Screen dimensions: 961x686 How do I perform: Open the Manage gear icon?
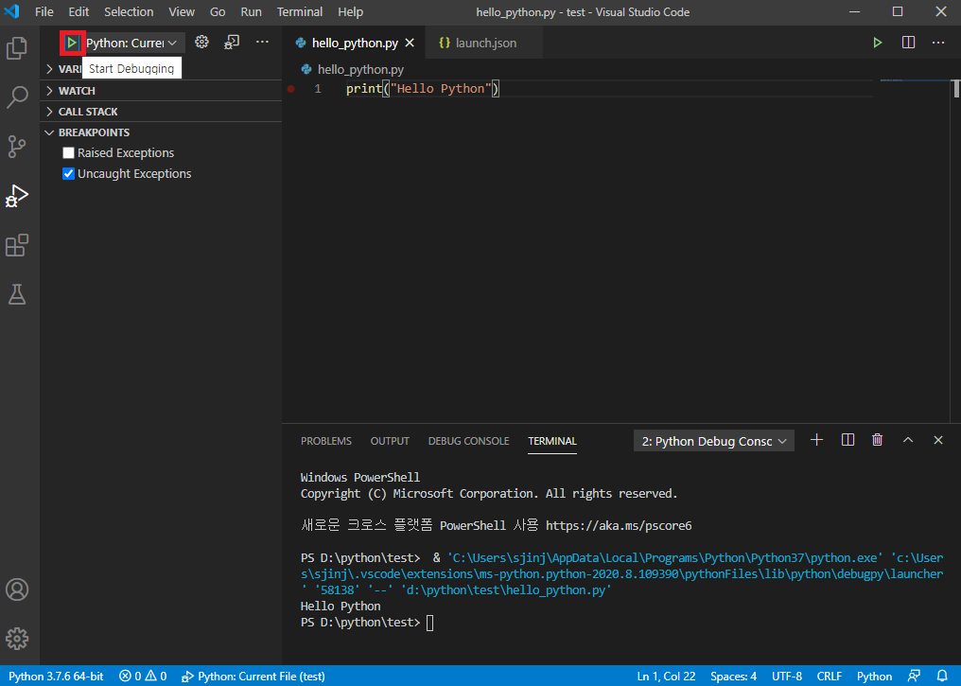(17, 639)
